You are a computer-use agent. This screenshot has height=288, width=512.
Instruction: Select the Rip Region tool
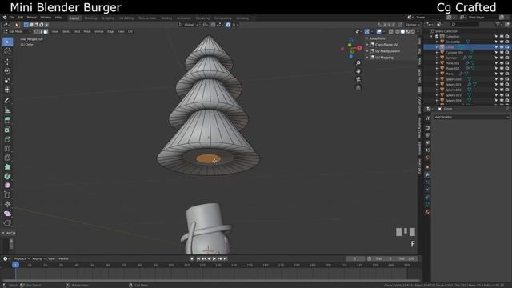click(7, 222)
